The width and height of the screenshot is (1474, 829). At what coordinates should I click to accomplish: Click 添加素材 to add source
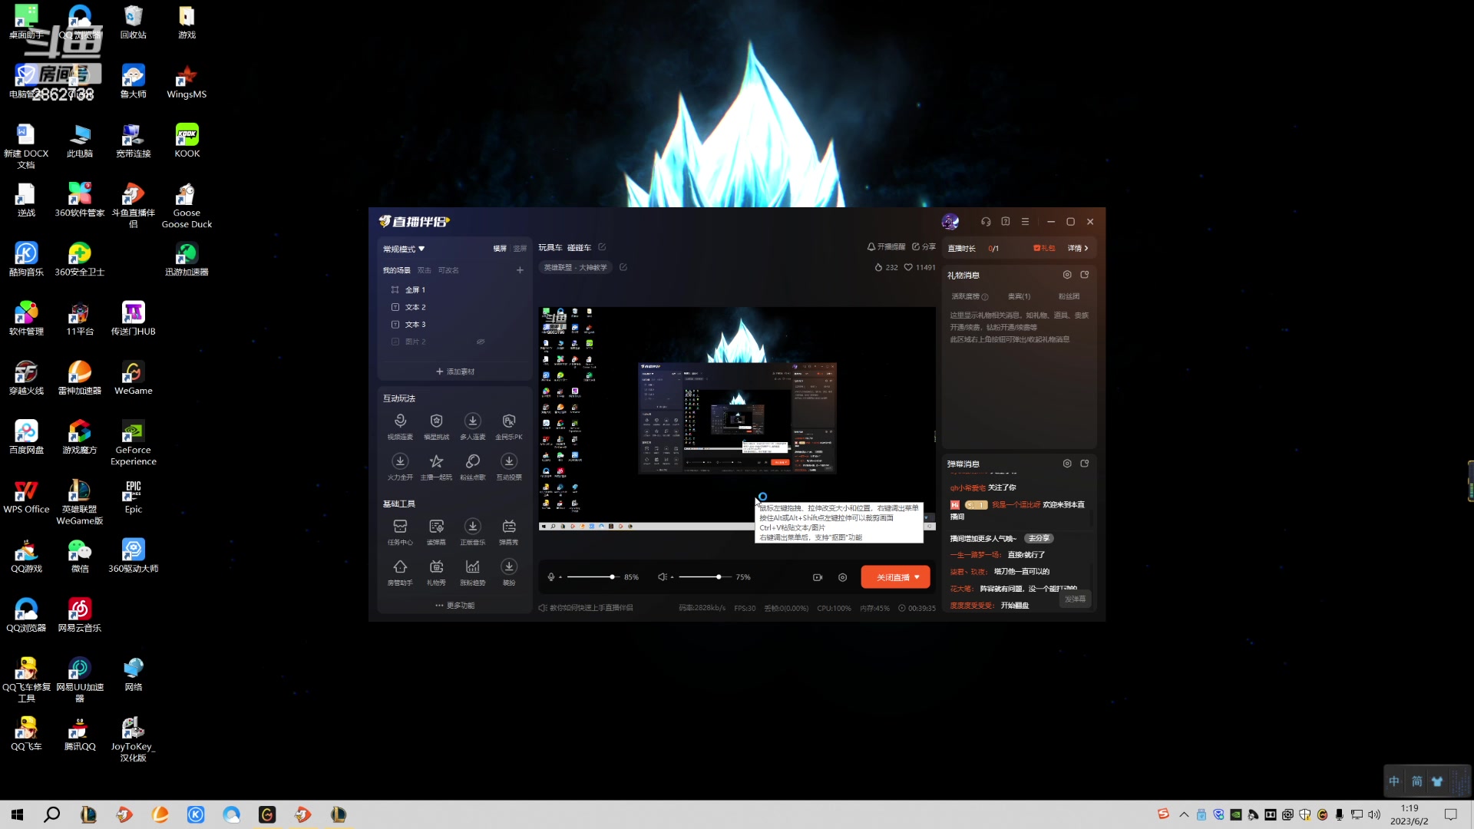pyautogui.click(x=455, y=372)
